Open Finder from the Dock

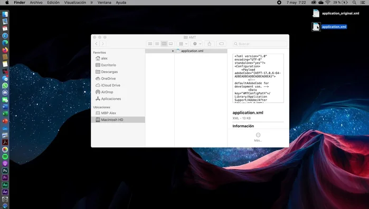5,14
